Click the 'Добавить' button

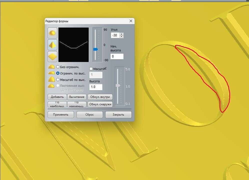click(57, 97)
